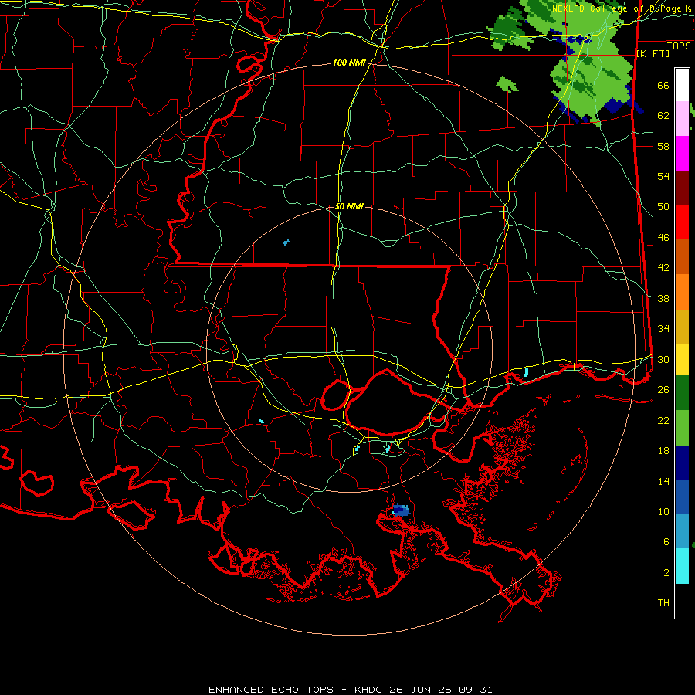Image resolution: width=695 pixels, height=695 pixels.
Task: Click the "18" legend value
Action: (663, 451)
